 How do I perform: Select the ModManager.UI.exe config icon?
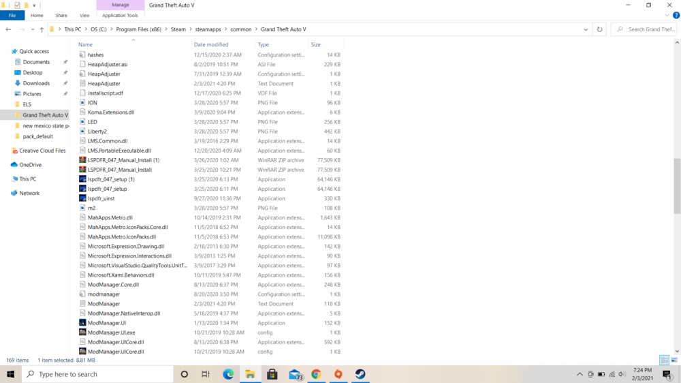pos(82,333)
